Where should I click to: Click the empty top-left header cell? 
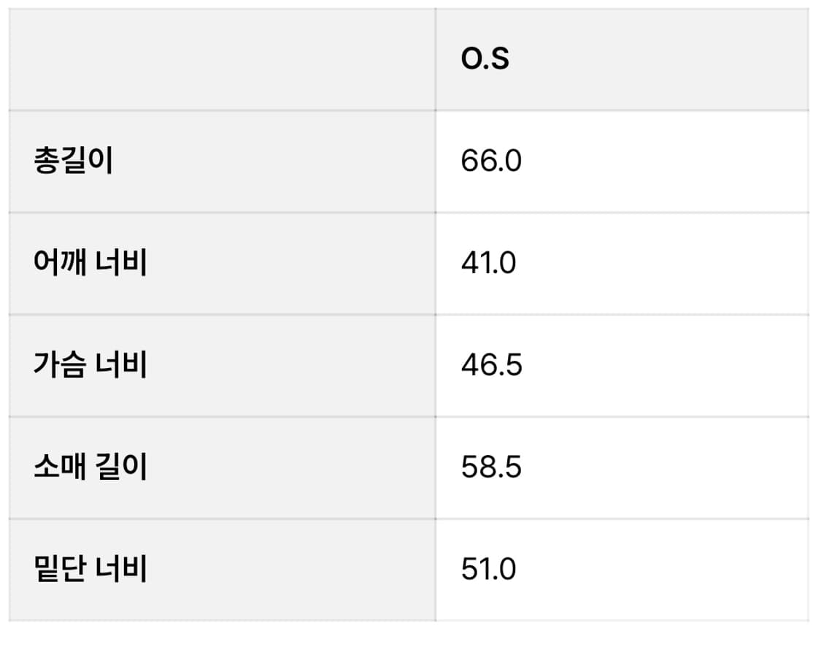click(x=222, y=59)
